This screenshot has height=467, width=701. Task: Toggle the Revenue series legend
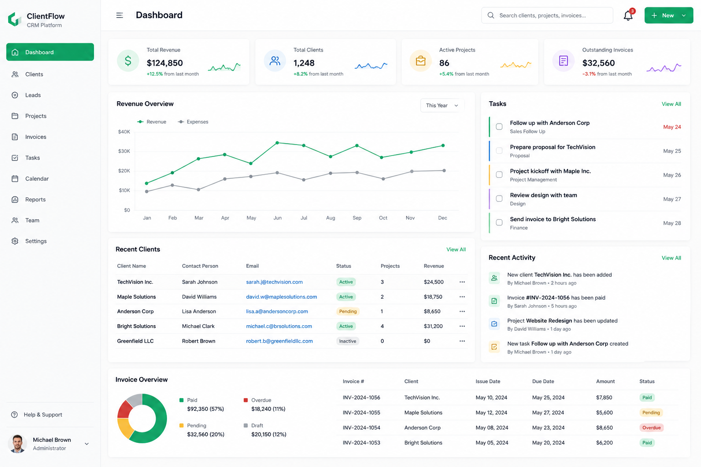point(152,122)
